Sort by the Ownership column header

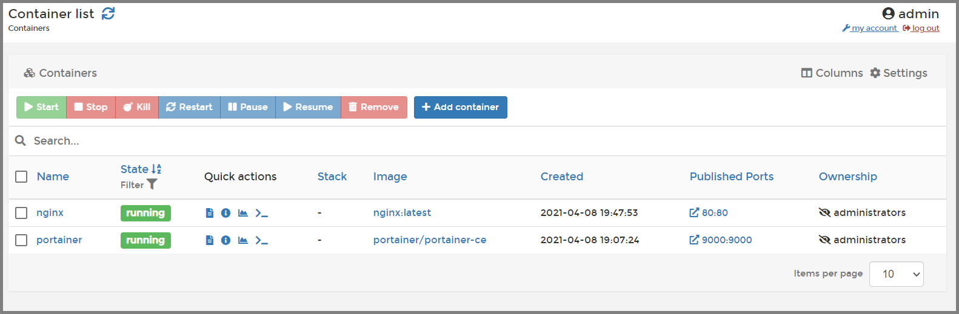point(847,177)
